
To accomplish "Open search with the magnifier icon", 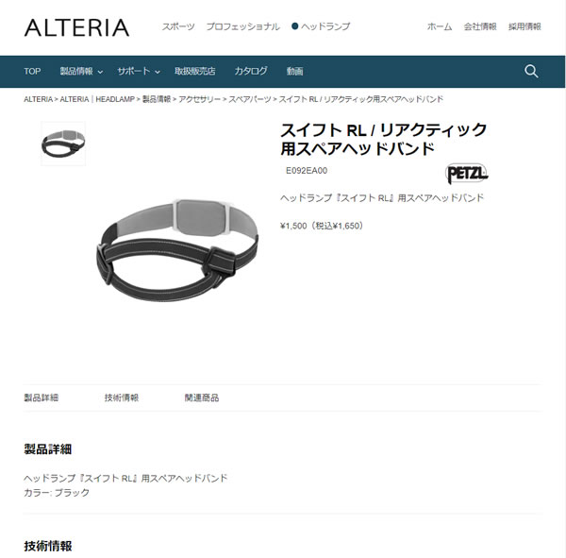I will 531,71.
